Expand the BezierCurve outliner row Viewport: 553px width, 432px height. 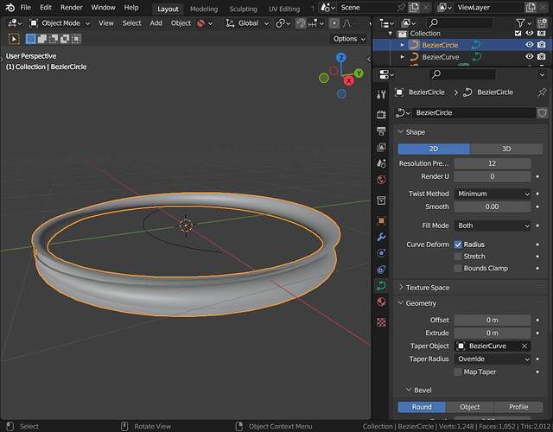[402, 56]
